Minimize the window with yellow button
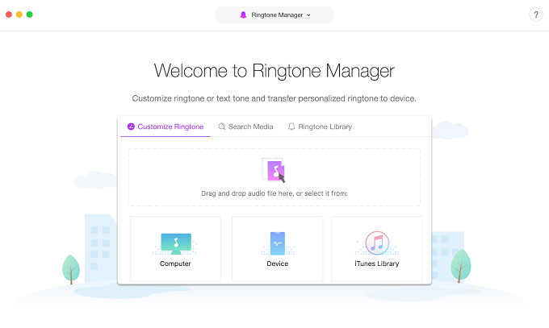This screenshot has width=549, height=328. [x=19, y=15]
